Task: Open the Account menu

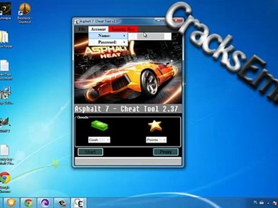Action: [98, 29]
